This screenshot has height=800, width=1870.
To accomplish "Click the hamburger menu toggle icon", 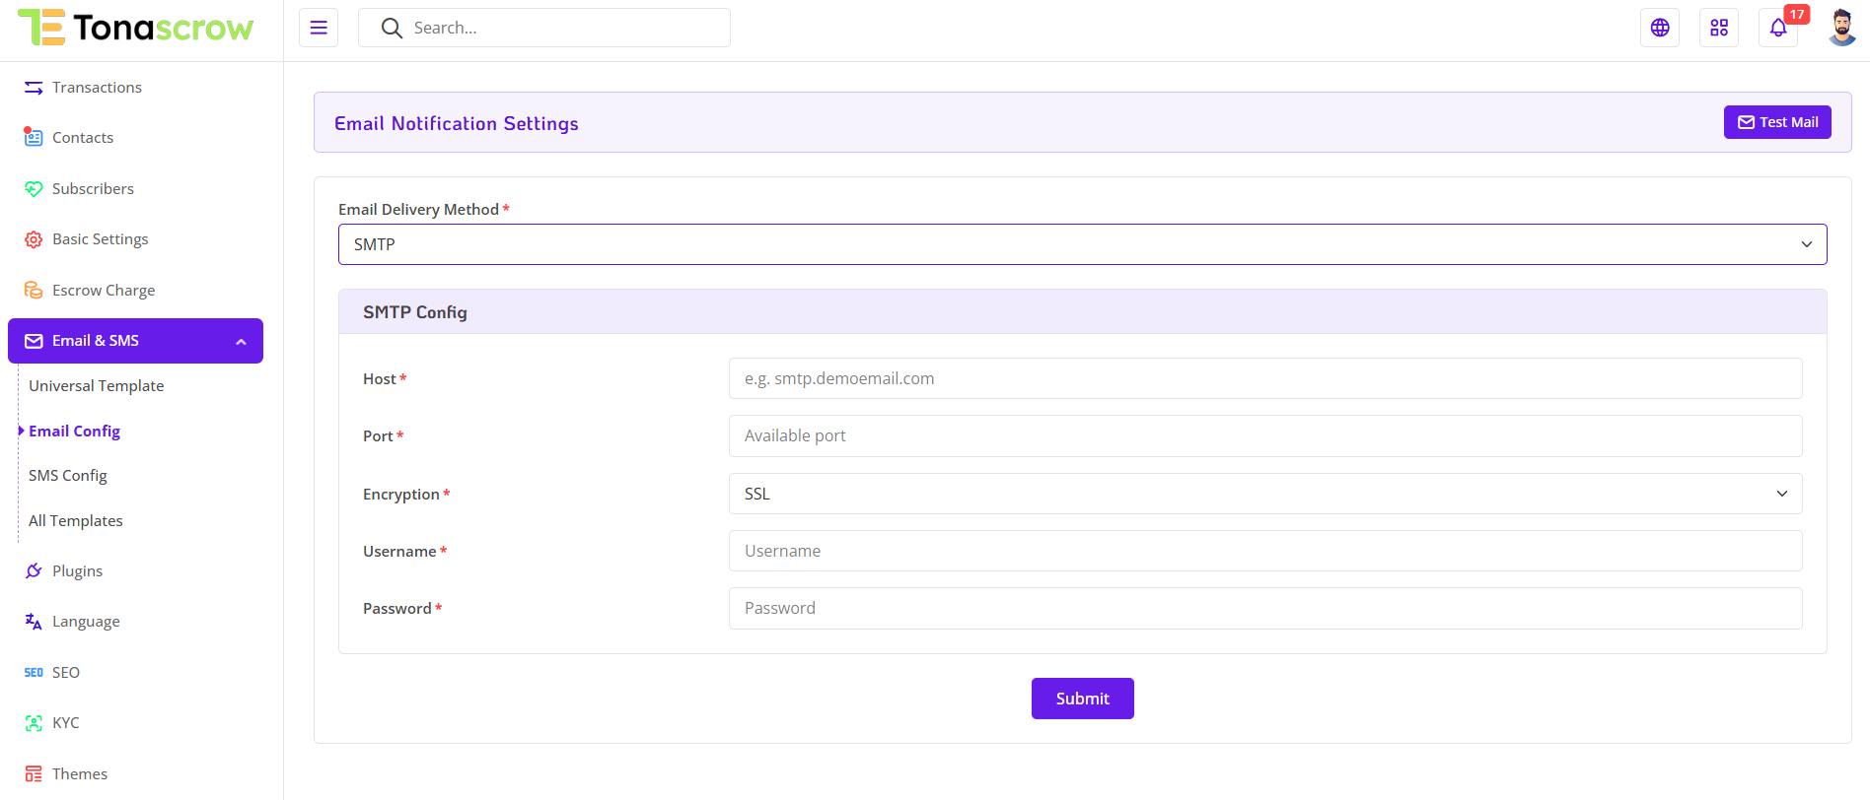I will pyautogui.click(x=319, y=28).
